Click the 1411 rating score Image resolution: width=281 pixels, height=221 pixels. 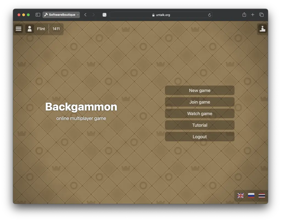pyautogui.click(x=56, y=29)
